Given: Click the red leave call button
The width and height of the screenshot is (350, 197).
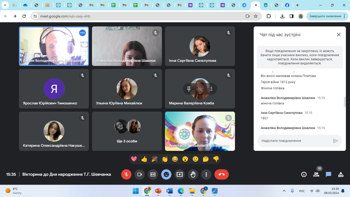Looking at the screenshot, I should point(221,174).
